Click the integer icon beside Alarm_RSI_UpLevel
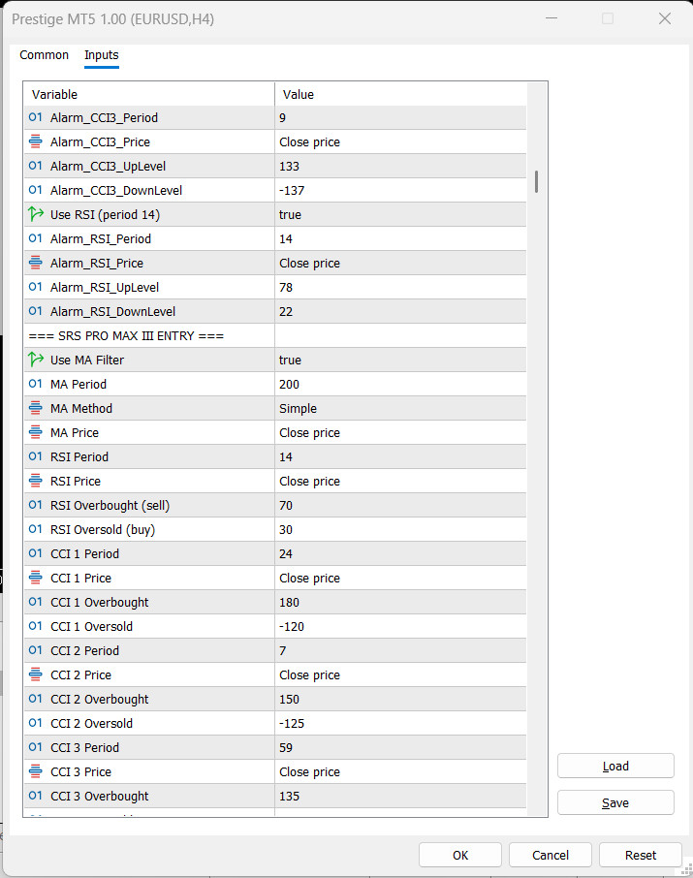The width and height of the screenshot is (693, 878). coord(35,287)
